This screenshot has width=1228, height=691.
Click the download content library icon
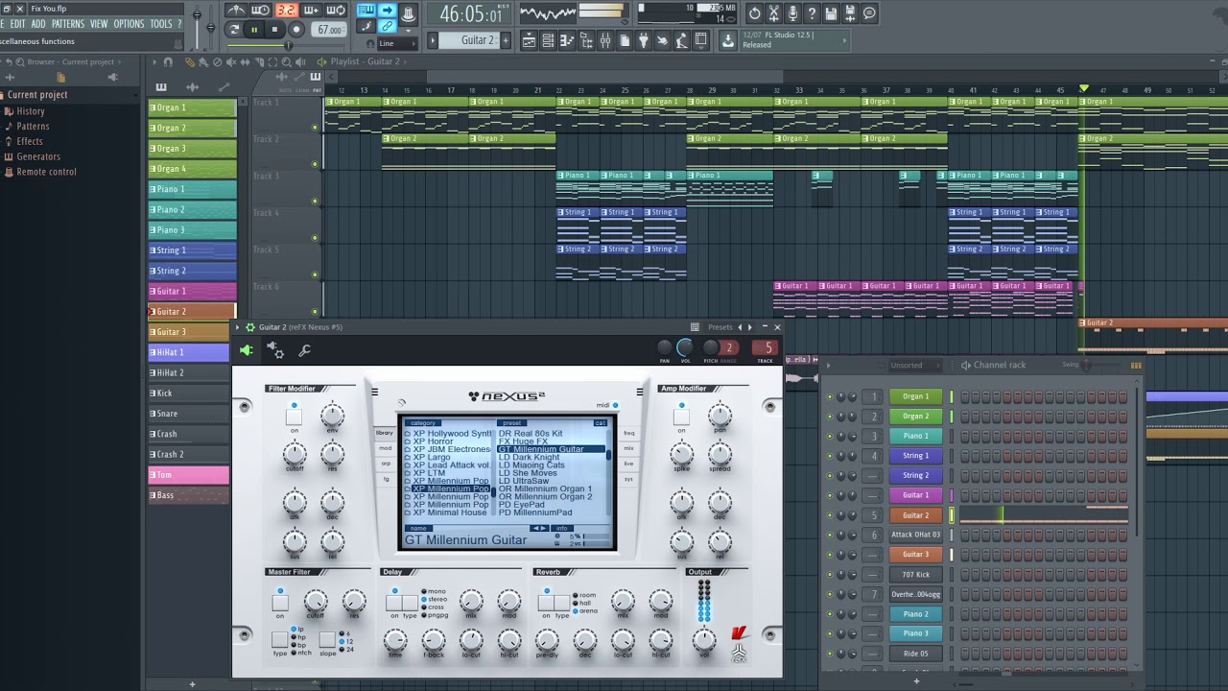click(x=727, y=40)
